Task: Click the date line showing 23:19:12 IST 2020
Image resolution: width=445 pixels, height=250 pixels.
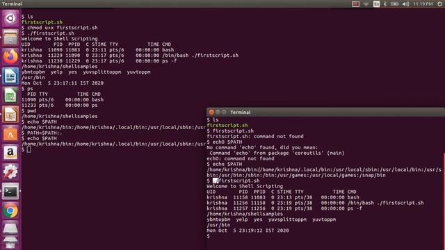Action: tap(248, 231)
